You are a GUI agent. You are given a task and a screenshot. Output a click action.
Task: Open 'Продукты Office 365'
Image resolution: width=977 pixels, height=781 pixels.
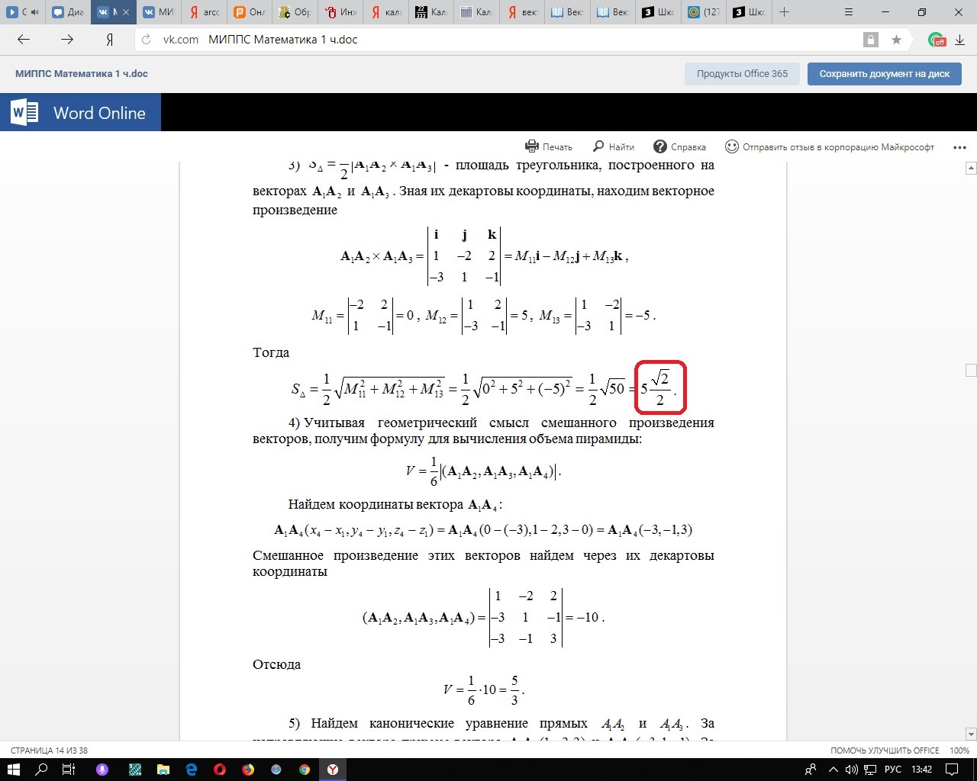coord(742,74)
